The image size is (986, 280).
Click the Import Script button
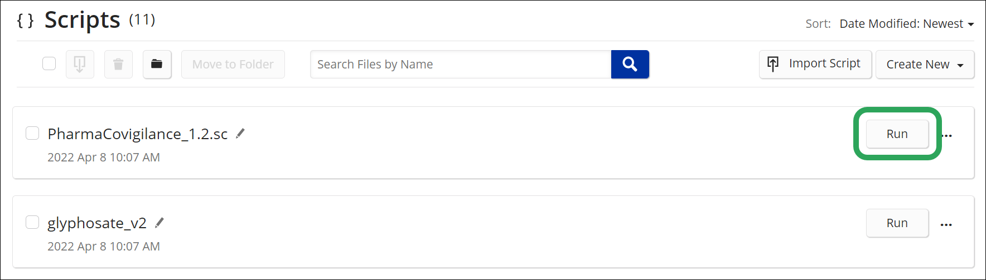[815, 64]
